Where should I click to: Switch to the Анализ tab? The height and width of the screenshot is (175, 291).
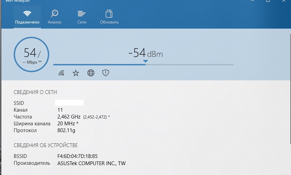55,17
